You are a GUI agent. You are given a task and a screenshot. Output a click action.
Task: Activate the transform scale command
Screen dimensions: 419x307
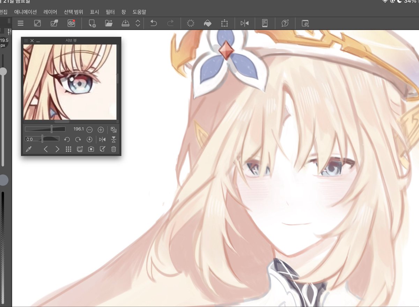point(224,23)
